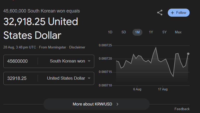The width and height of the screenshot is (200, 113).
Task: Click the arrow beside More about KRW/USD
Action: 117,104
